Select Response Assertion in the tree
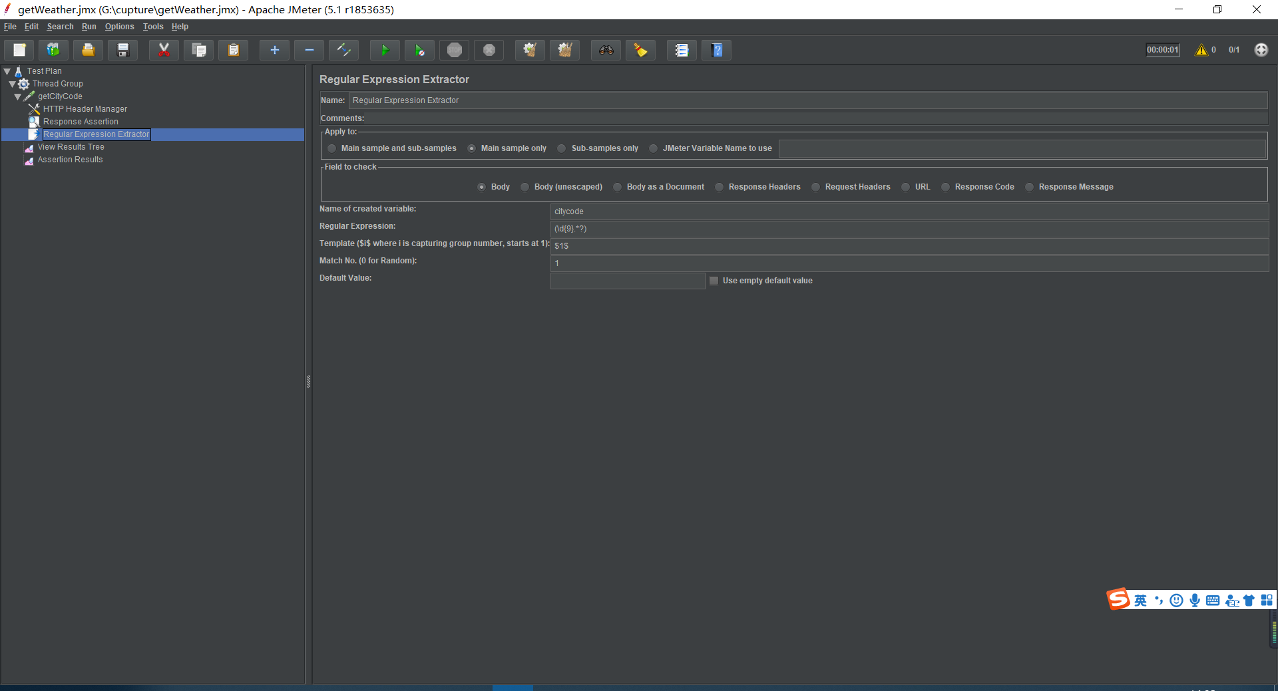Image resolution: width=1278 pixels, height=691 pixels. (x=81, y=122)
